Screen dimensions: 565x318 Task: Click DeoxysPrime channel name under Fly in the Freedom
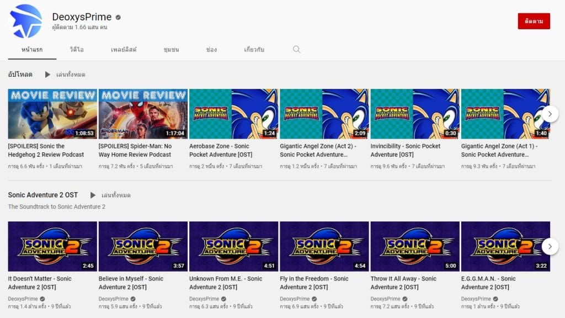point(295,299)
